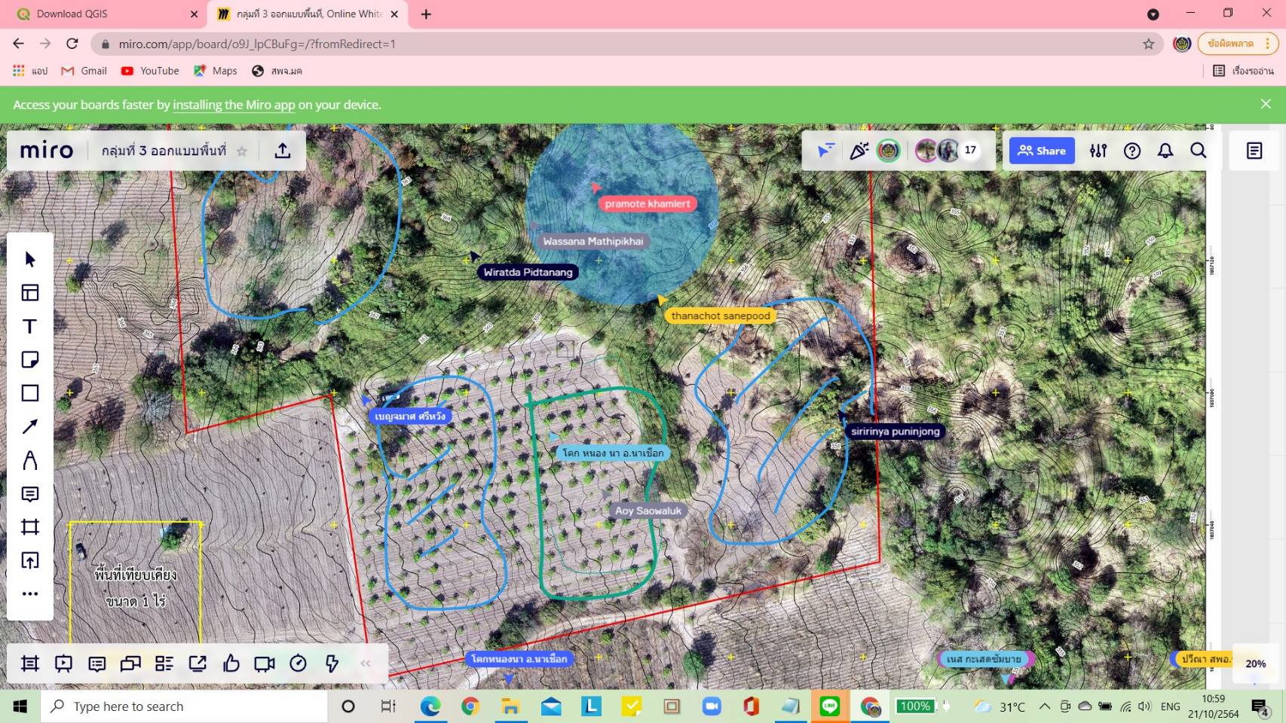Star the board title
Screen dimensions: 1286x723
(x=242, y=151)
